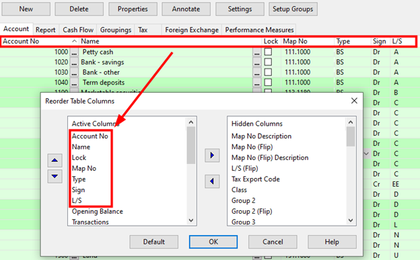Restore columns with Default button

click(x=153, y=242)
